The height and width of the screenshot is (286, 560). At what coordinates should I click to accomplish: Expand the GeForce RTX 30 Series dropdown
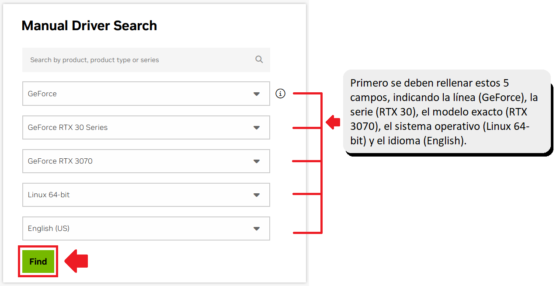pos(146,127)
